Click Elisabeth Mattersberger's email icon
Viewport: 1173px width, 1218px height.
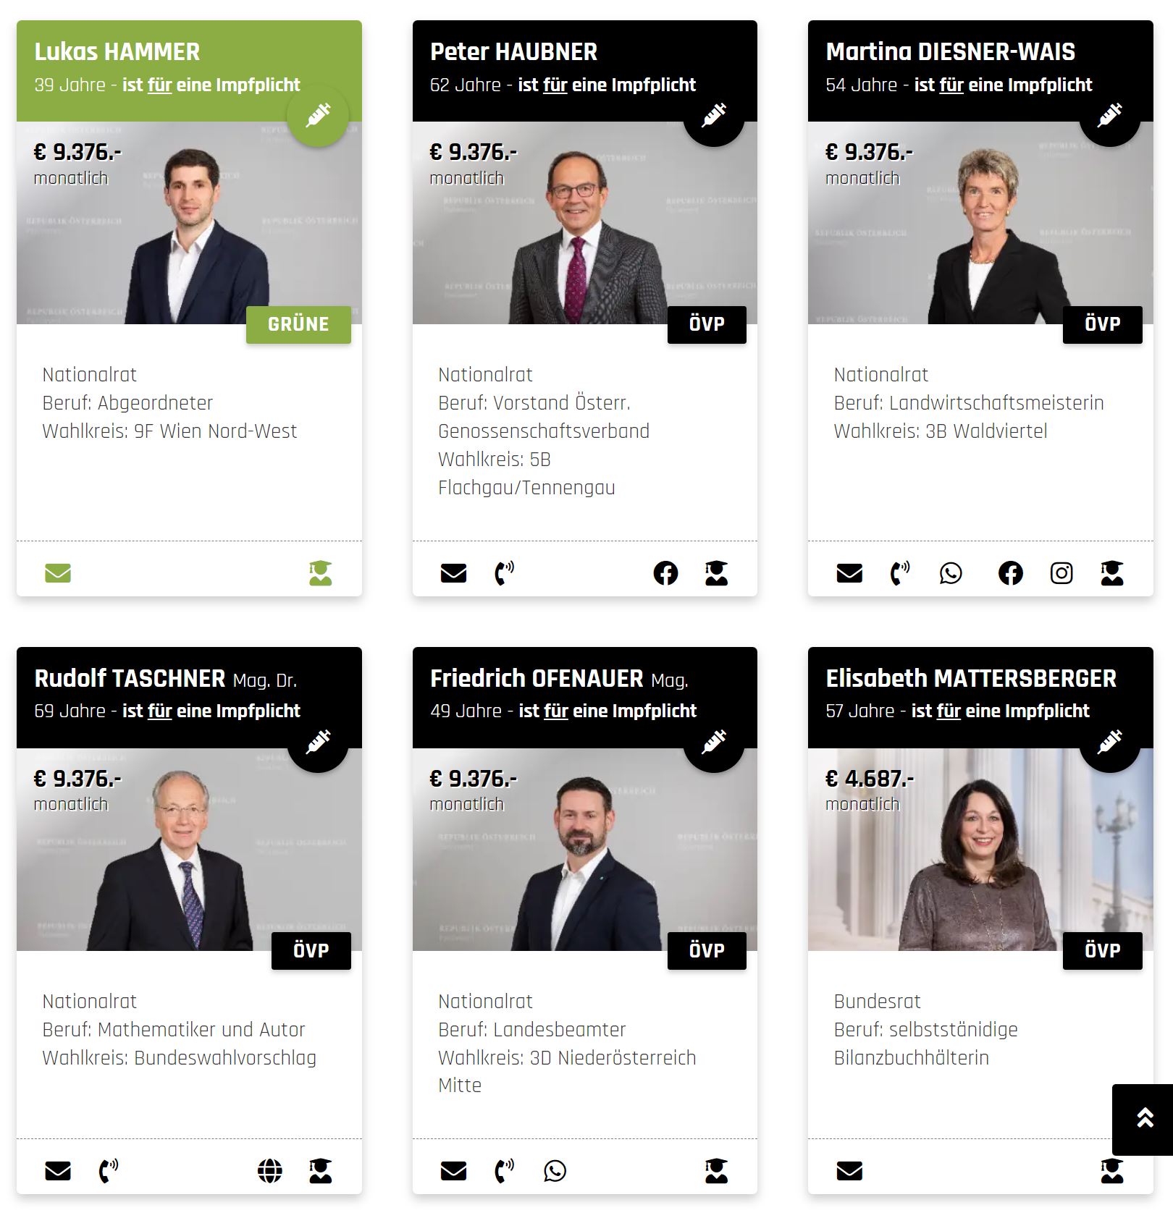tap(849, 1170)
